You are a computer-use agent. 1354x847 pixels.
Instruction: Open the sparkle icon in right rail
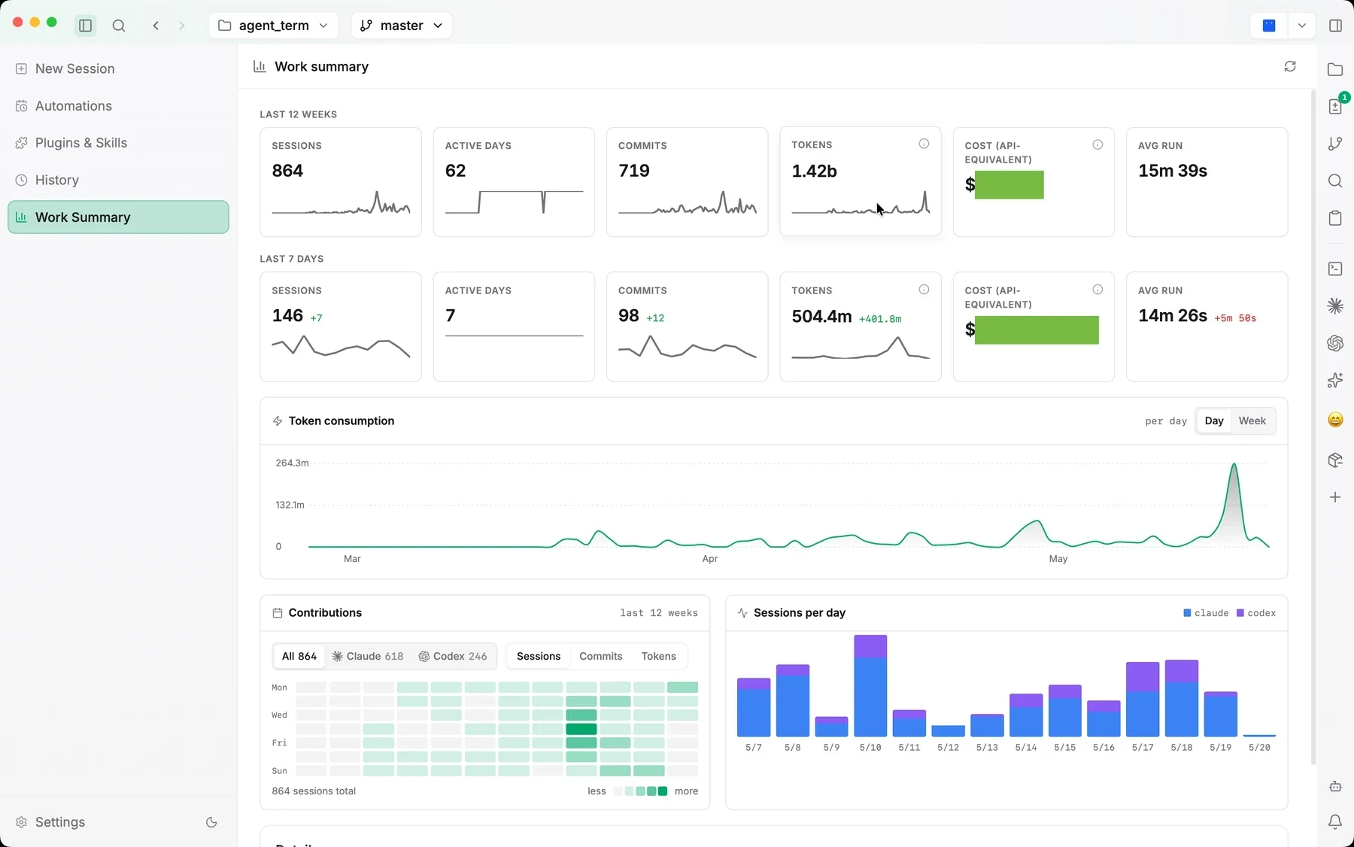[1335, 381]
